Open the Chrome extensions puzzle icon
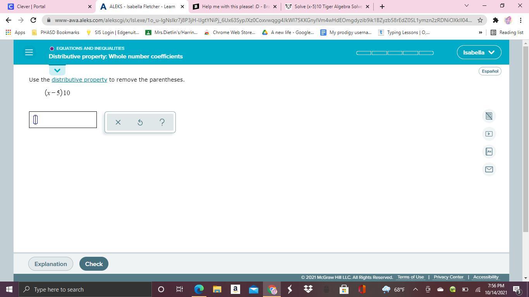 coord(495,20)
